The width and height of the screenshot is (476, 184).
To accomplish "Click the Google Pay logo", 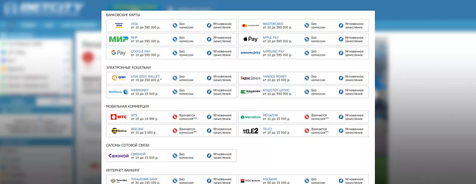I will click(x=118, y=53).
